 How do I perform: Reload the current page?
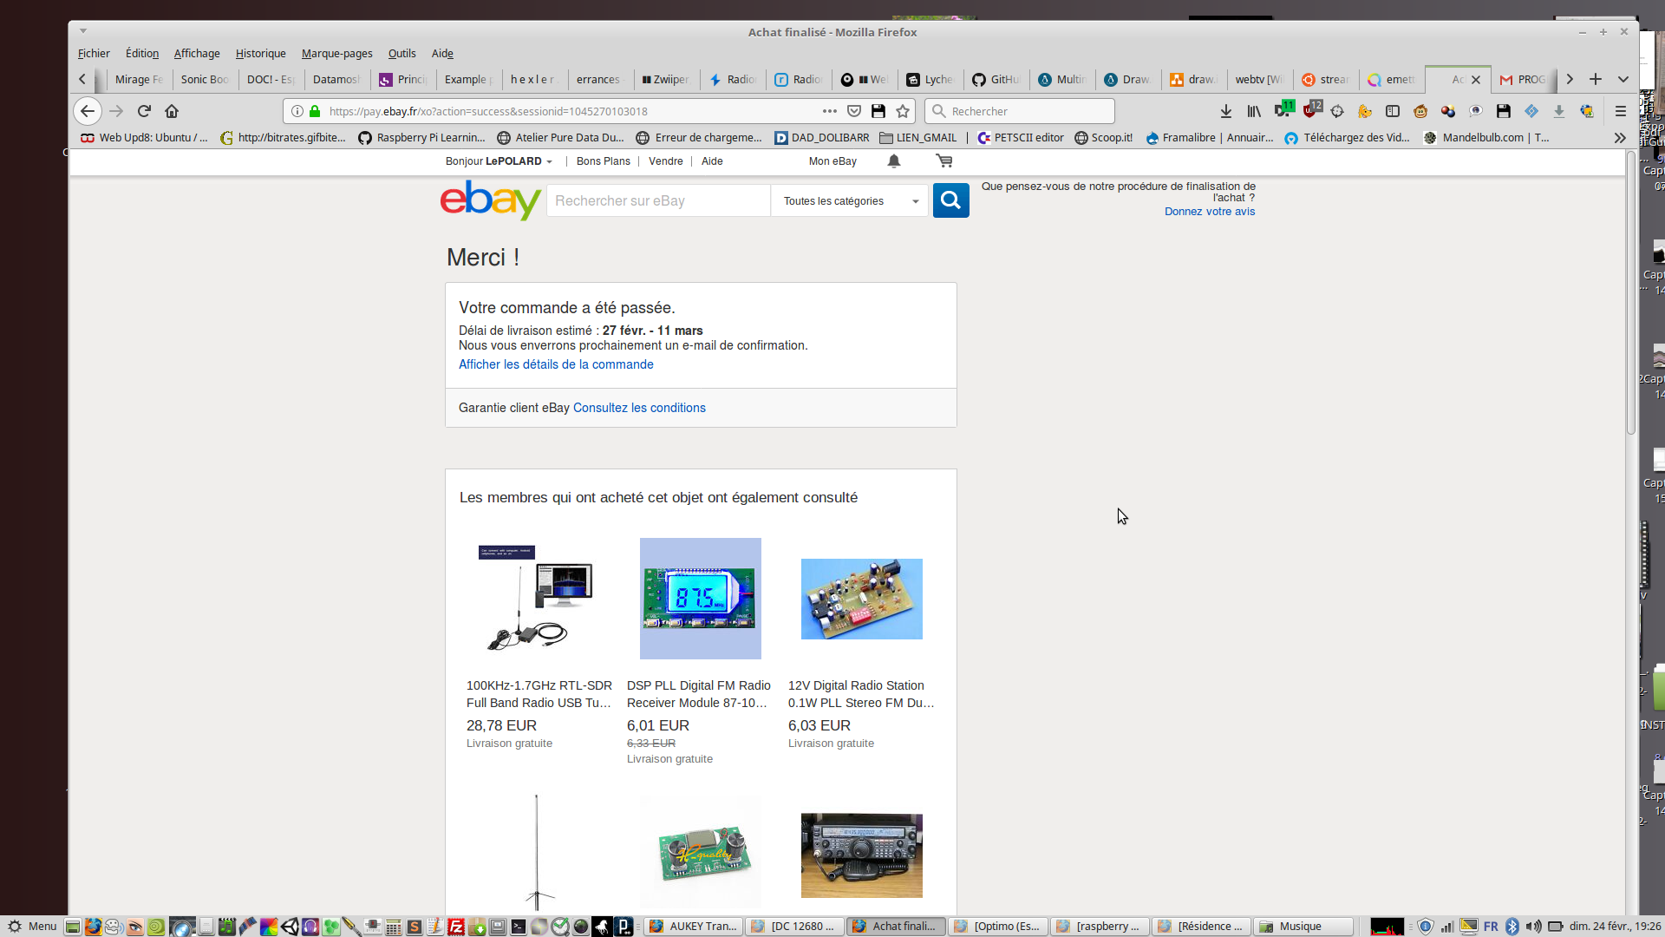click(144, 111)
